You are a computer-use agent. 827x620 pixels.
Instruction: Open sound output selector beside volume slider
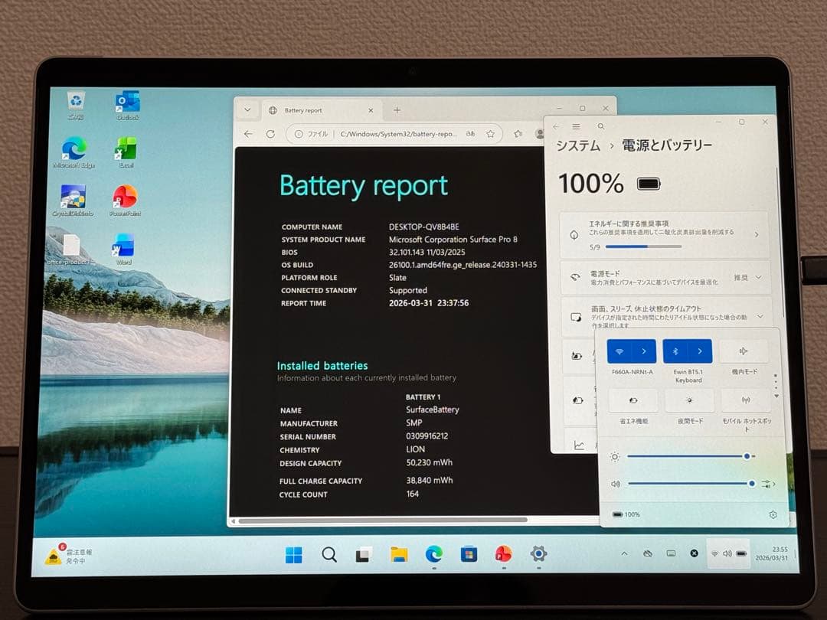769,484
